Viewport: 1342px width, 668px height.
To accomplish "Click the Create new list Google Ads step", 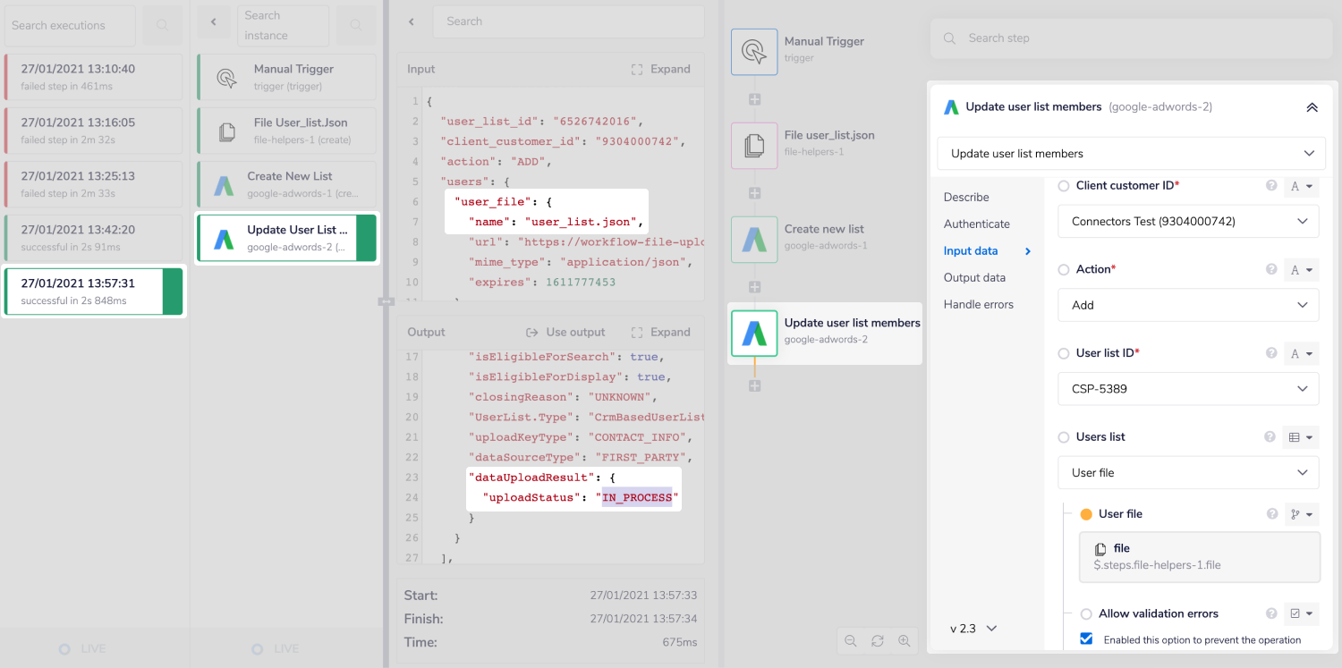I will 754,240.
